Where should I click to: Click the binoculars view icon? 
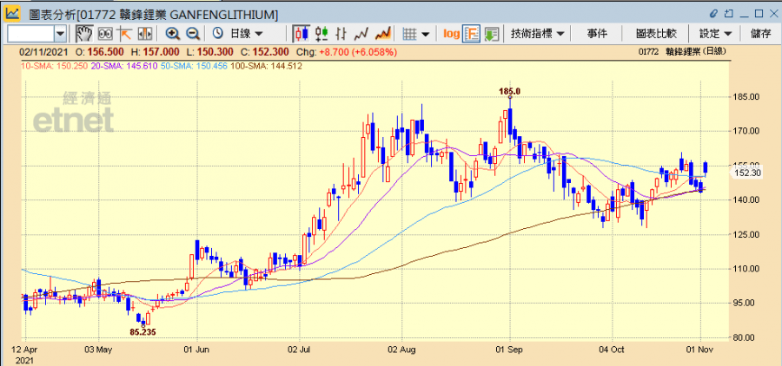coord(105,33)
